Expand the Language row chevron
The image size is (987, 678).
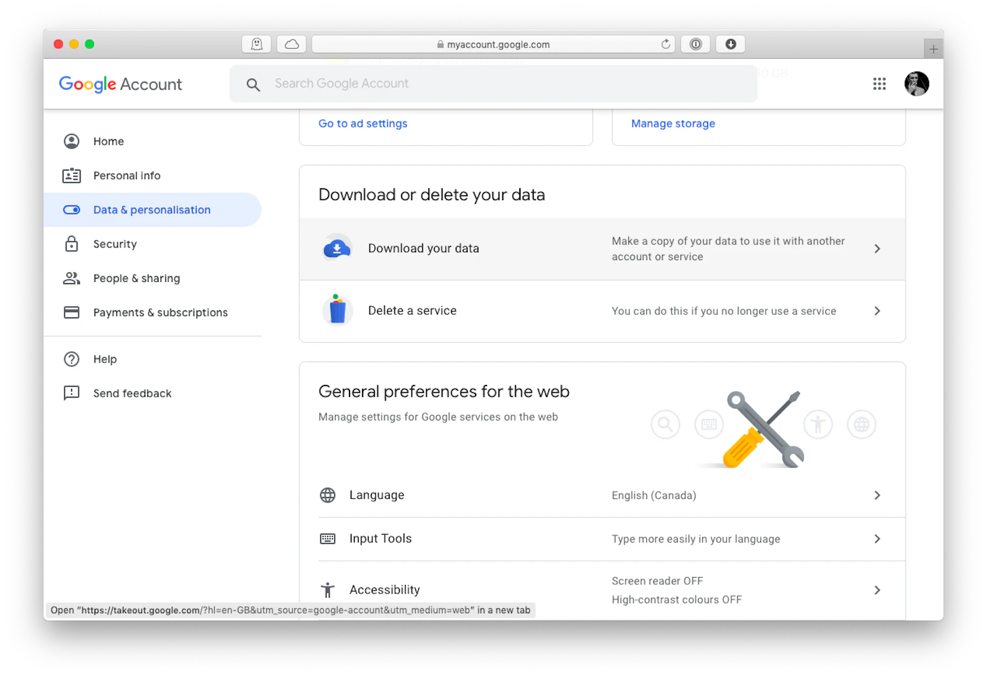(x=877, y=495)
